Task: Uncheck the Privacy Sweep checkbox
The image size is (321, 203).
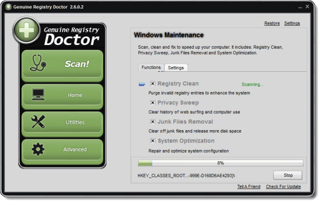Action: tap(152, 102)
